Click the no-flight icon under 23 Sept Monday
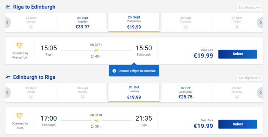The width and height of the screenshot is (268, 137). pyautogui.click(x=31, y=27)
